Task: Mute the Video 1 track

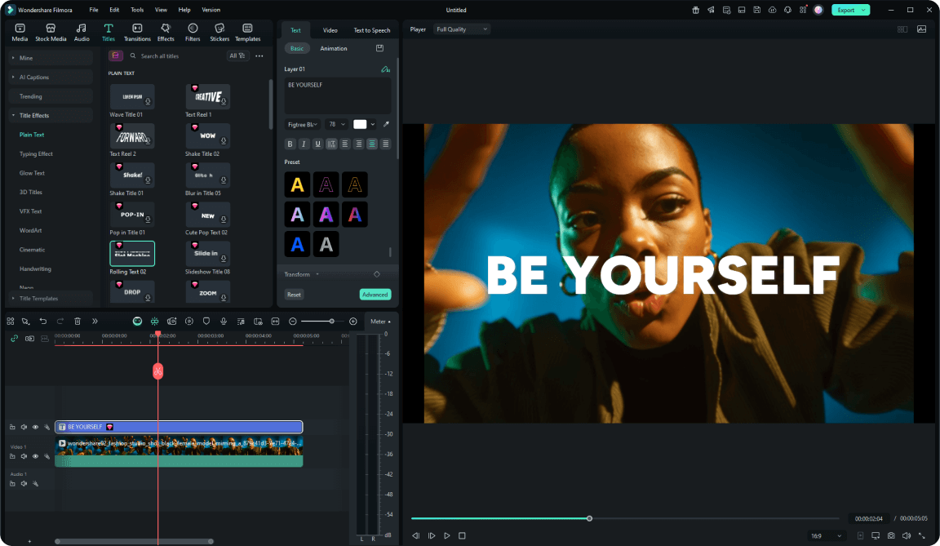Action: 24,457
